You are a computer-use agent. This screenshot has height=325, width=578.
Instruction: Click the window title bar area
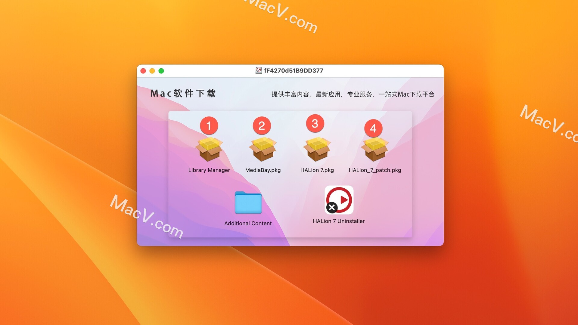[289, 71]
